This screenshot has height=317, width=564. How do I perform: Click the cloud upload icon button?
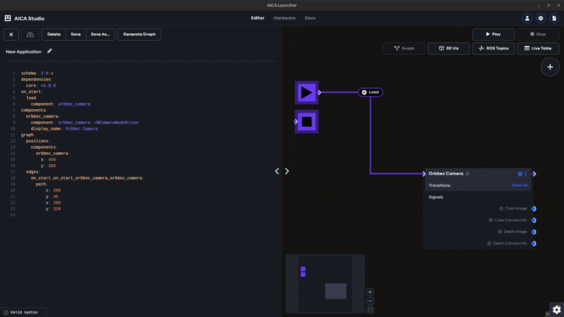[x=30, y=35]
